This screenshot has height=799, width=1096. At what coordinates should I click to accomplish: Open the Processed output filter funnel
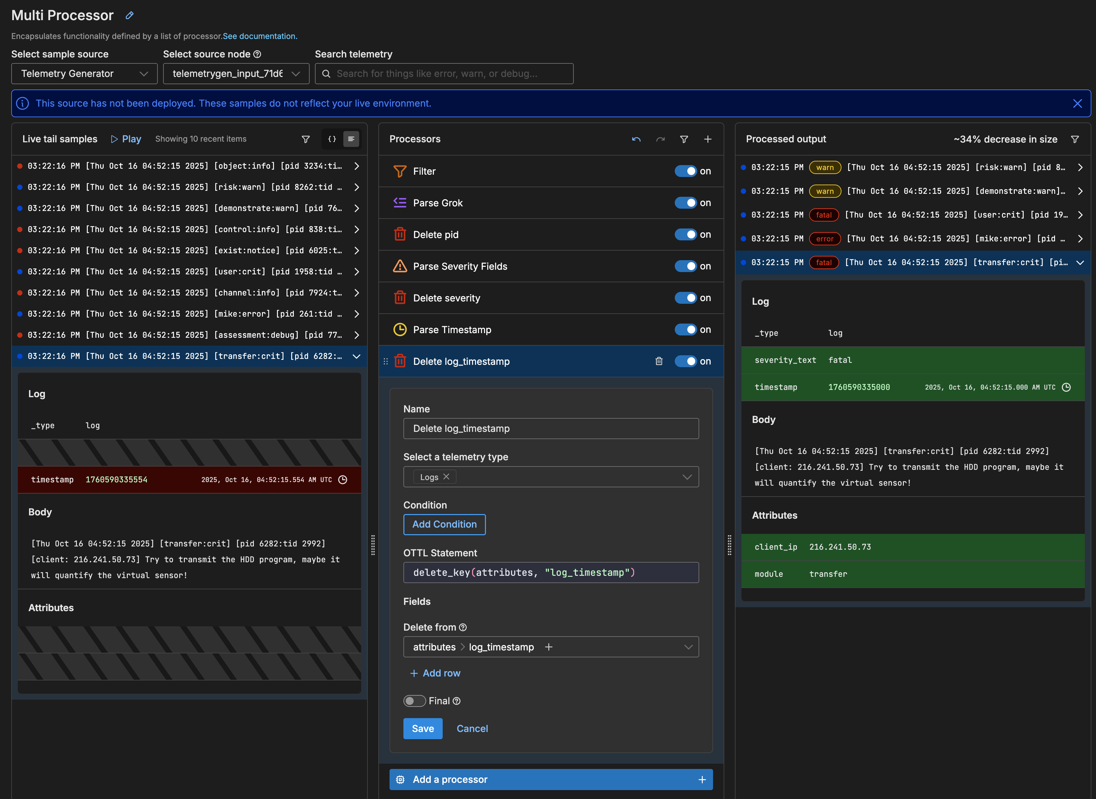pos(1075,139)
